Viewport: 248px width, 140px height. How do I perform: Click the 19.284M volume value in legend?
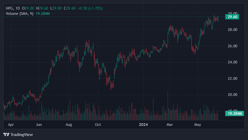click(x=43, y=13)
